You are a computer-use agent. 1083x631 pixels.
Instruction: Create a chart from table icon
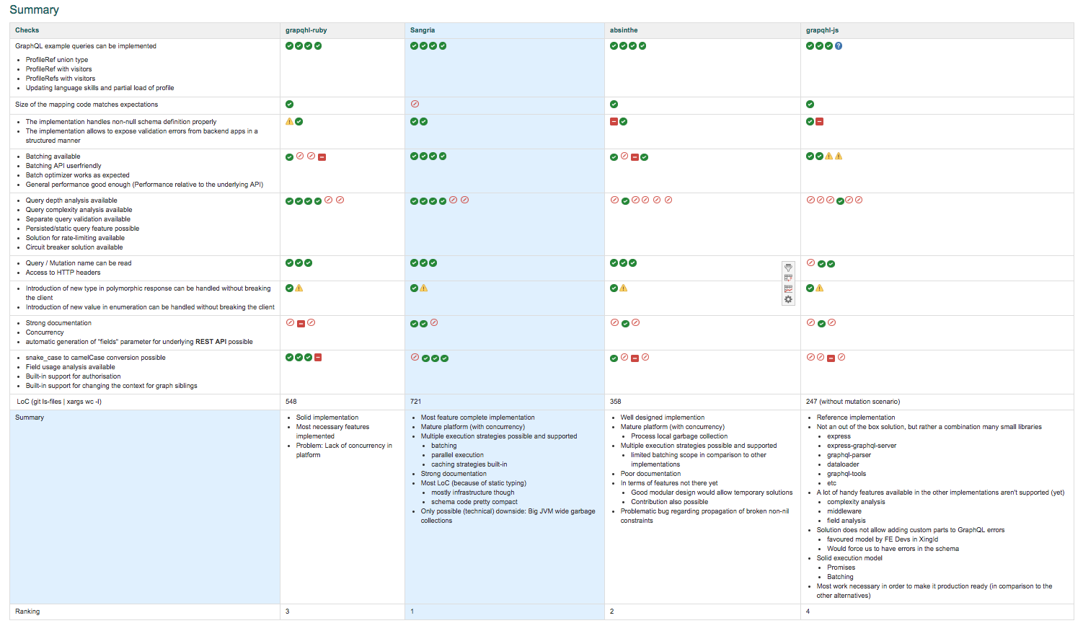(788, 288)
